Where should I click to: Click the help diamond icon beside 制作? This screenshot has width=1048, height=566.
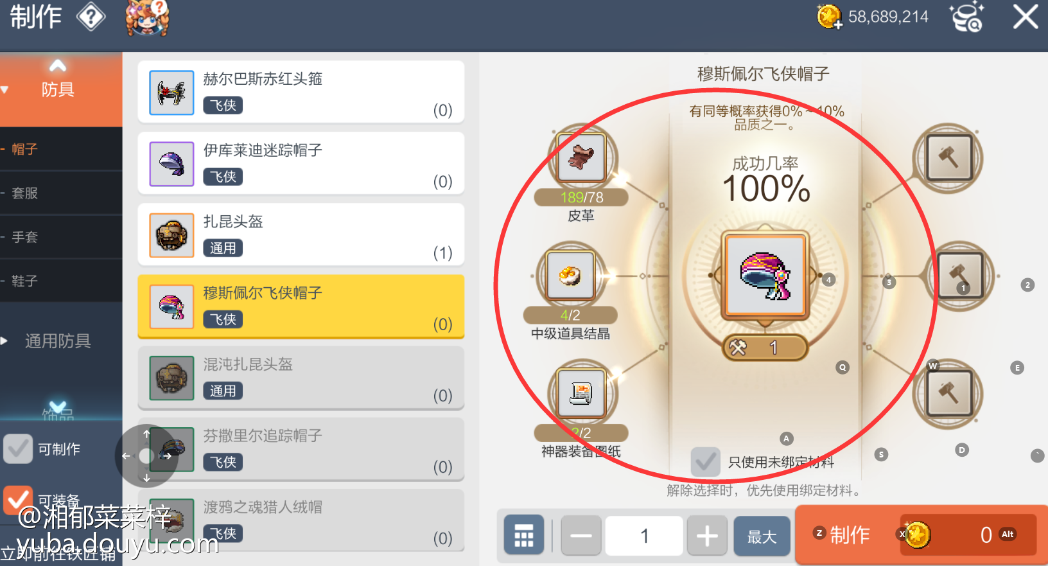(x=91, y=17)
